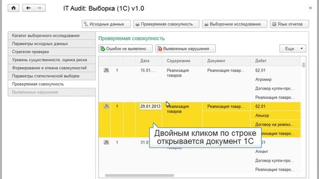
Task: Expand the Еще dropdown menu
Action: pos(293,49)
